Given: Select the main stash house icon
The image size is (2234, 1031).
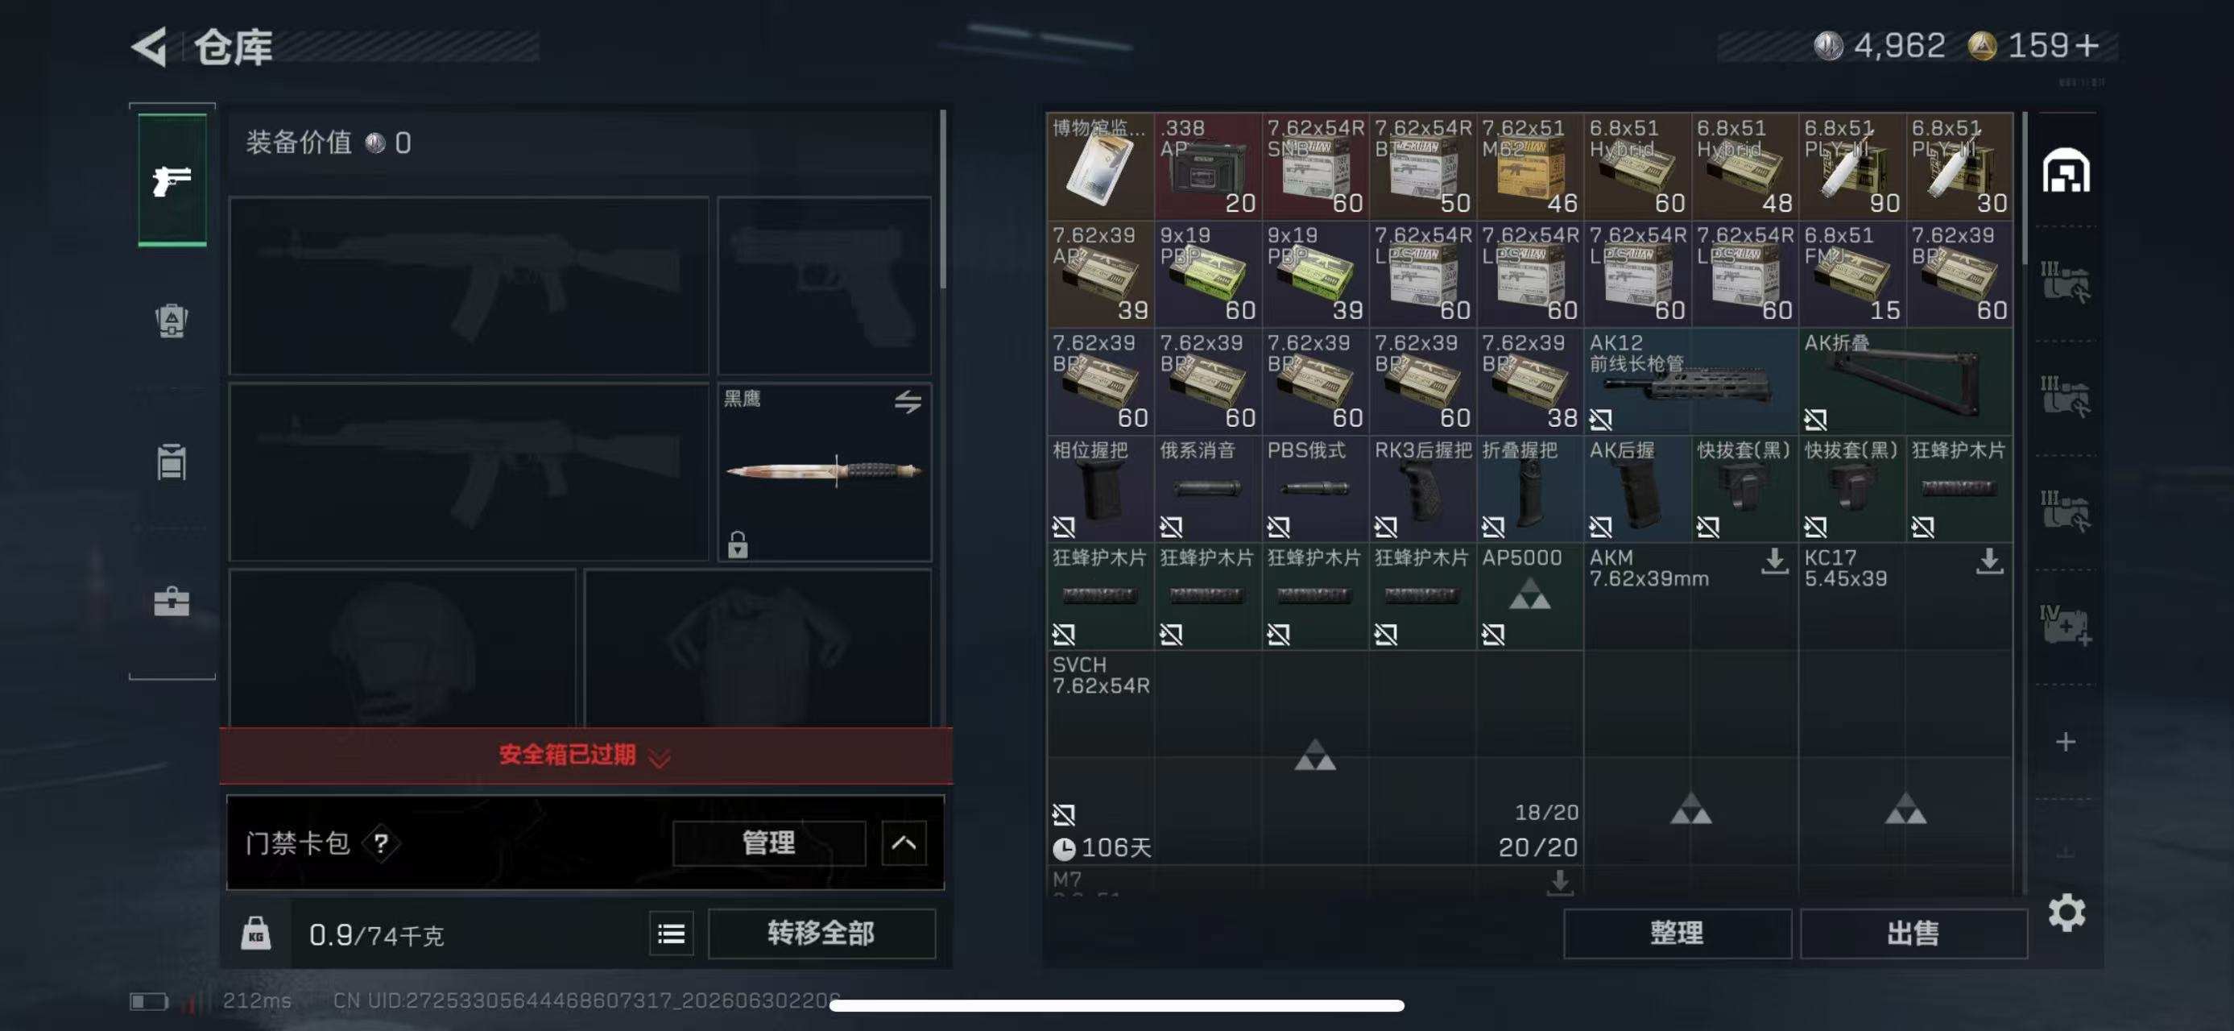Looking at the screenshot, I should pyautogui.click(x=2066, y=170).
